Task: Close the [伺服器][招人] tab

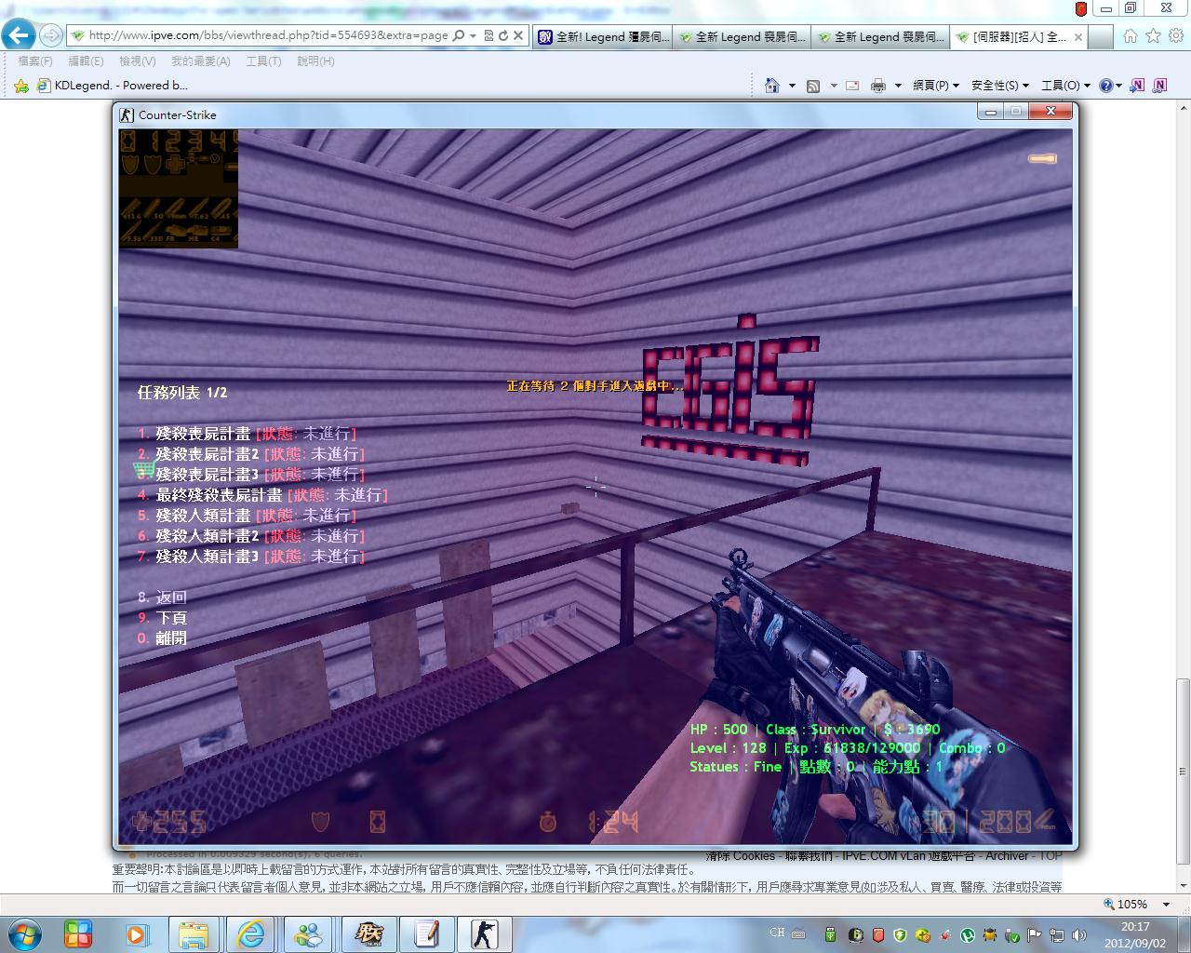Action: [x=1078, y=37]
